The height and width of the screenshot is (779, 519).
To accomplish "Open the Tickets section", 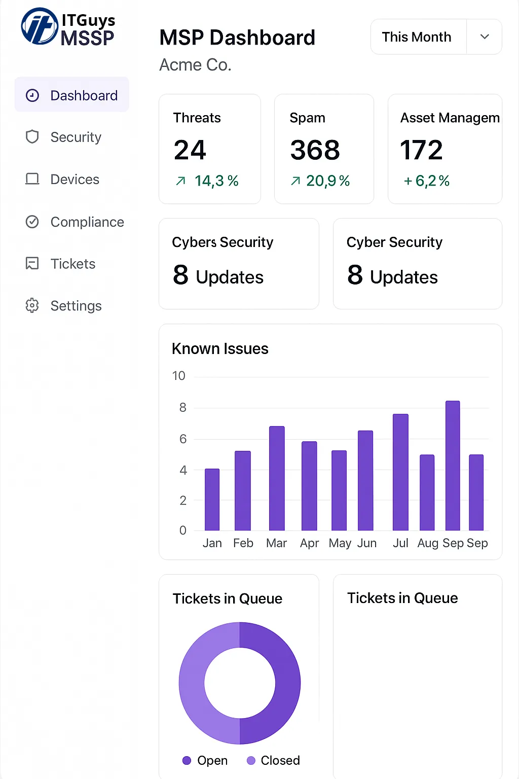I will coord(72,263).
